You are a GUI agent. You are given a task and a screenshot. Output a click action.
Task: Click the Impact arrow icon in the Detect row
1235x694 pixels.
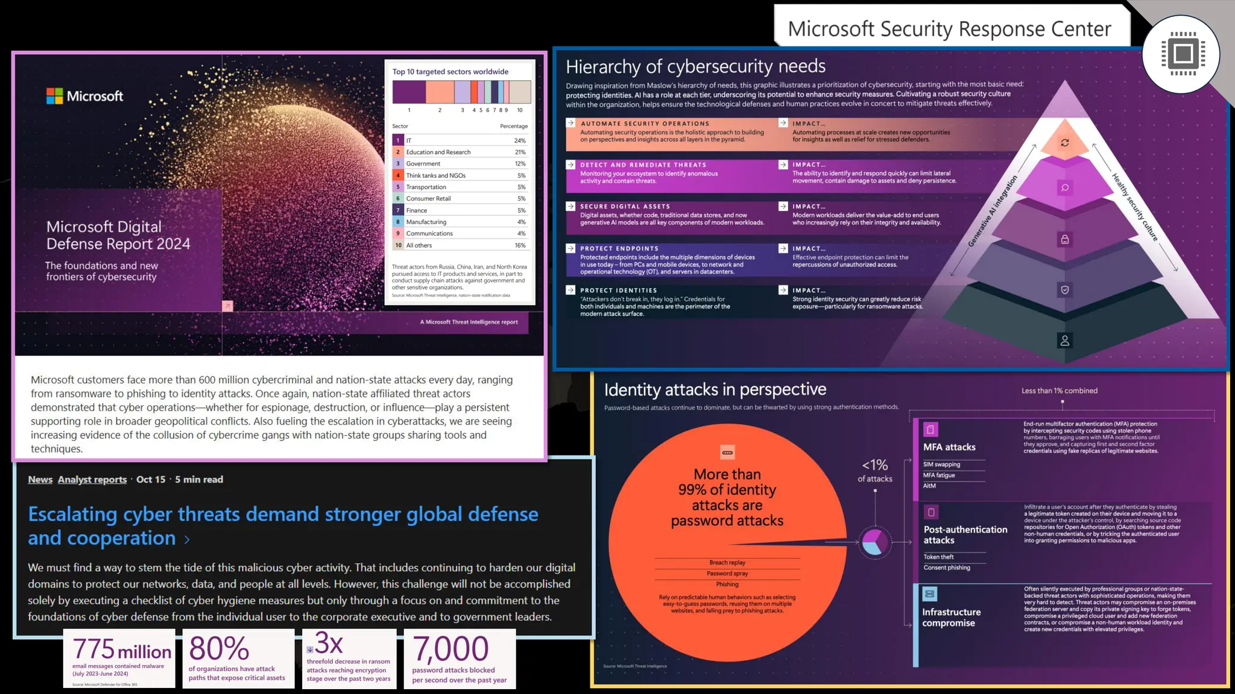click(783, 164)
